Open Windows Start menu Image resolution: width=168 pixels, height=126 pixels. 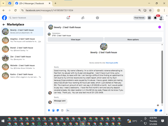[x=3, y=121]
